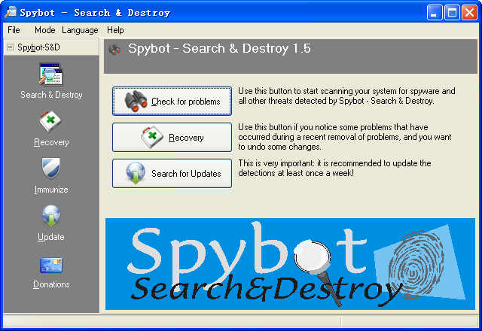
Task: Open the Language menu
Action: (x=80, y=30)
